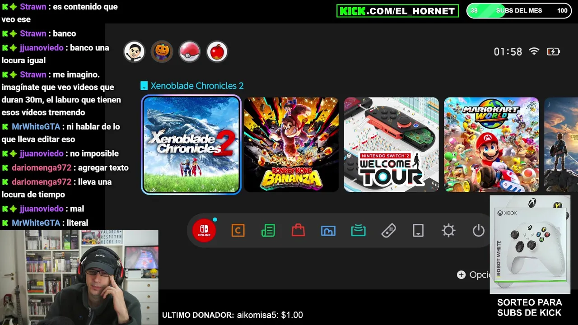Launch Mario Kart World tile
Viewport: 578px width, 325px height.
point(491,144)
